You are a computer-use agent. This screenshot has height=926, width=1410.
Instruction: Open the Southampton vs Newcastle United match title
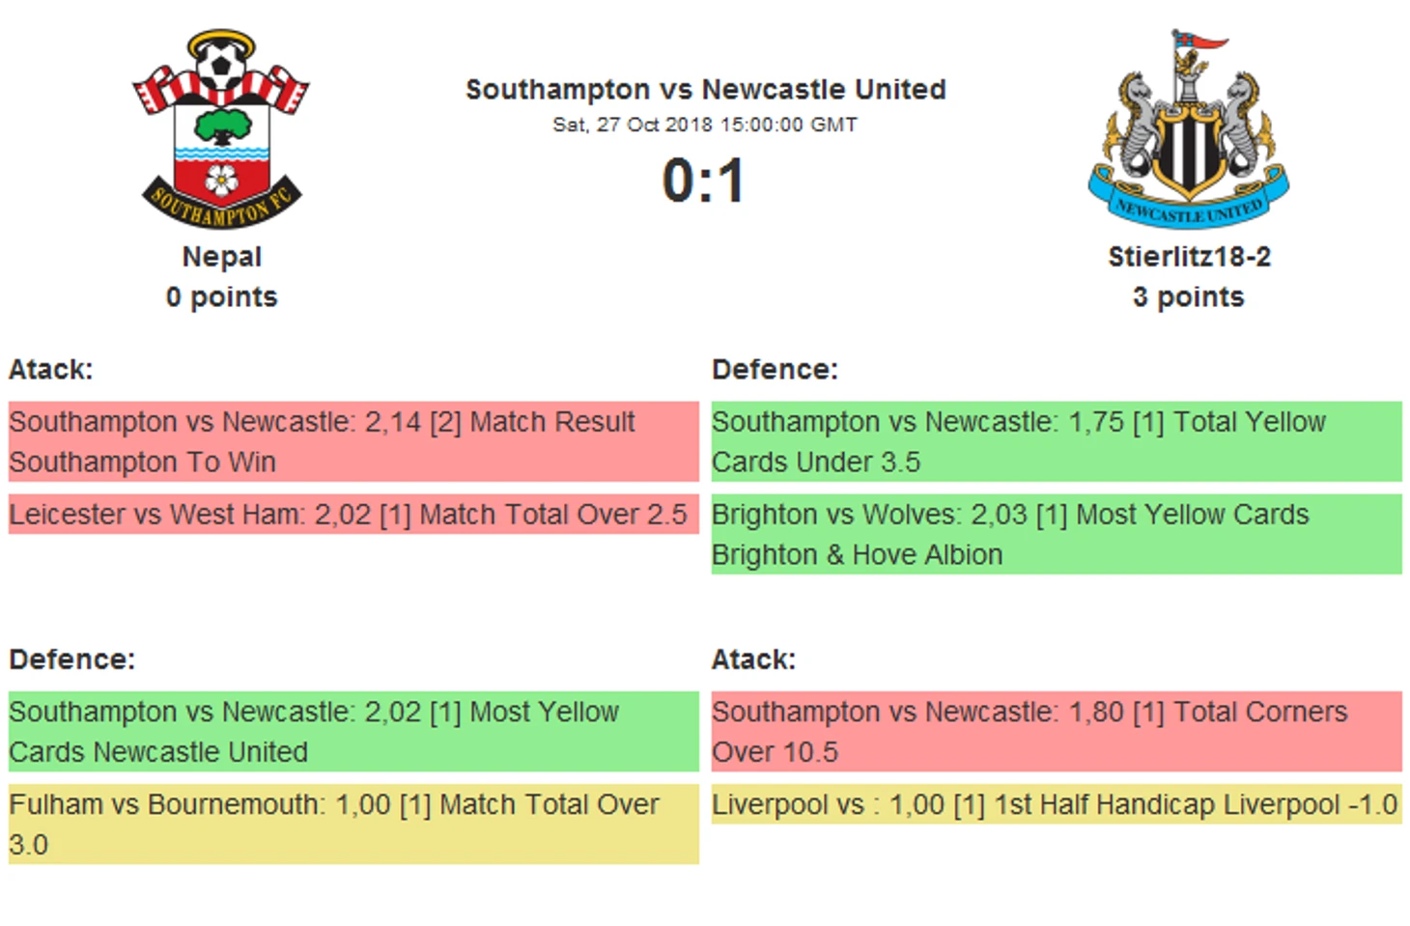706,90
